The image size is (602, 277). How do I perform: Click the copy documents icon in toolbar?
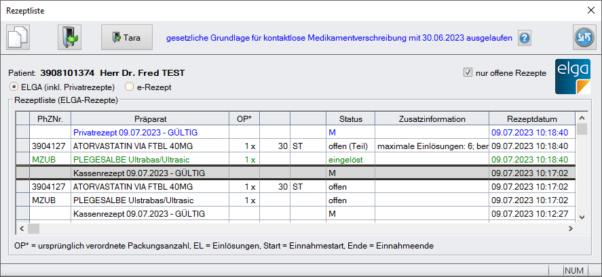pyautogui.click(x=20, y=37)
